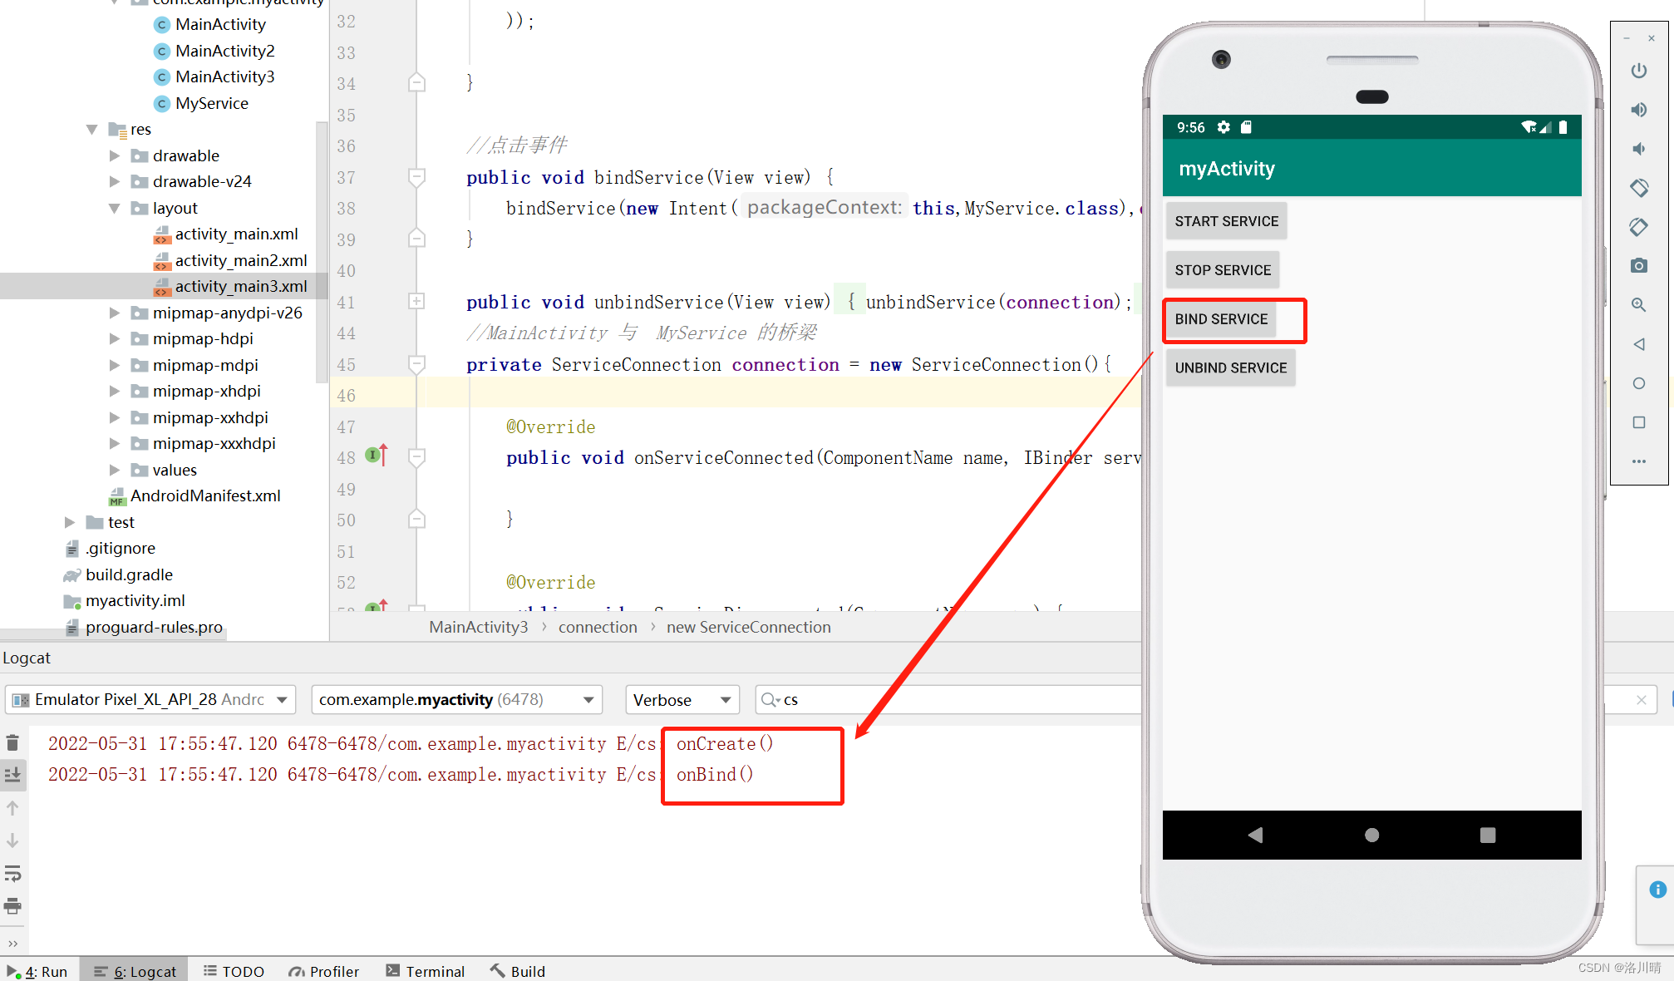The width and height of the screenshot is (1674, 981).
Task: Open the Terminal tab
Action: tap(426, 970)
